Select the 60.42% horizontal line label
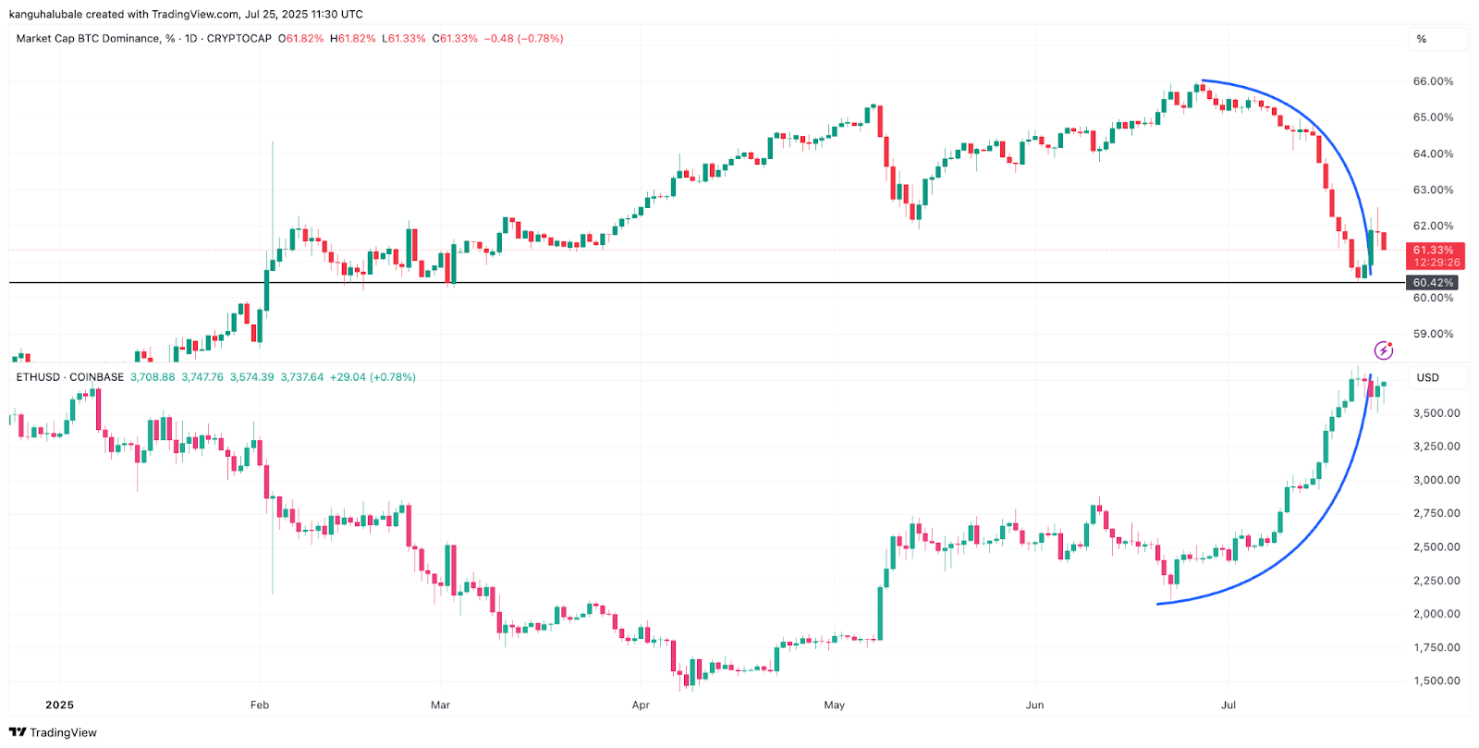 (x=1433, y=283)
